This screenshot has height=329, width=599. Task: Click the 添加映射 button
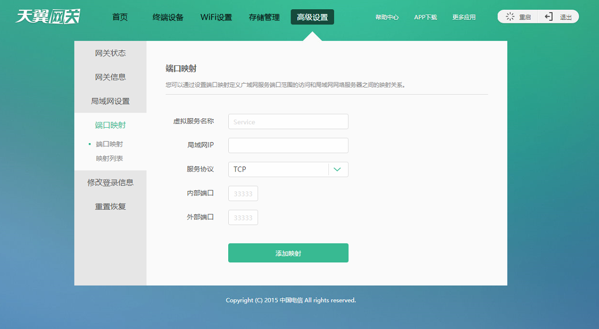point(288,253)
